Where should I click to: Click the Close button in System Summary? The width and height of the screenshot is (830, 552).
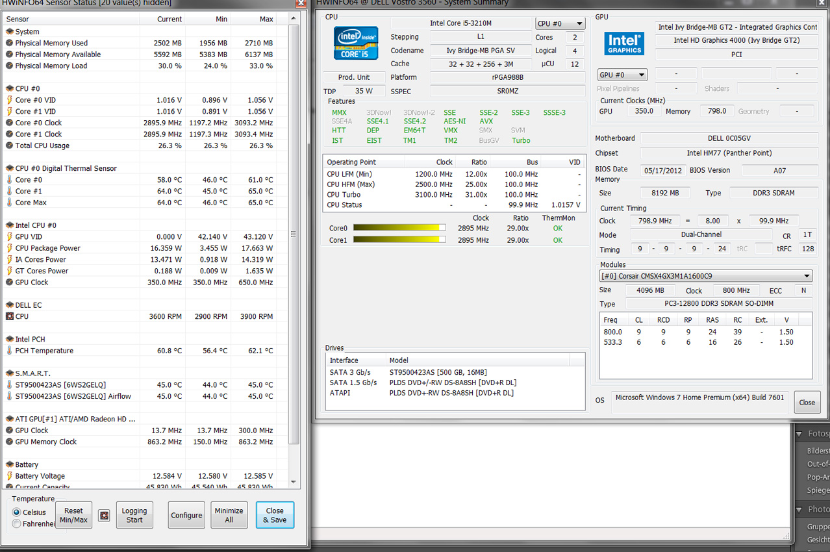click(807, 403)
